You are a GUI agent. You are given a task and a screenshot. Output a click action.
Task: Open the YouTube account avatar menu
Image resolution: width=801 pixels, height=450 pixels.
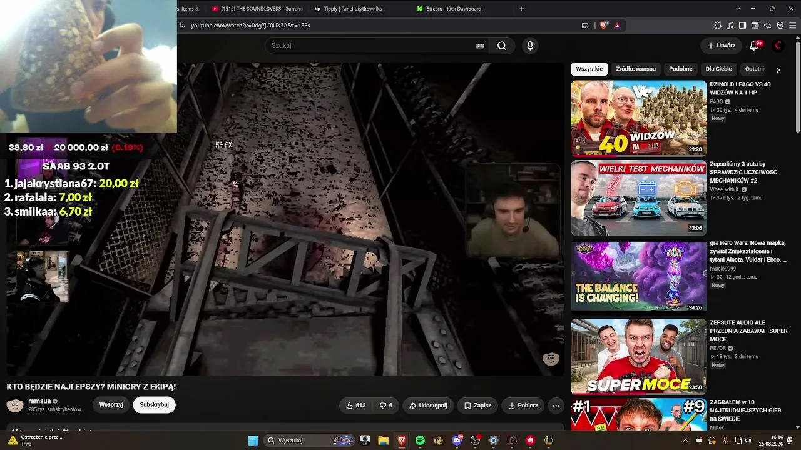click(778, 46)
